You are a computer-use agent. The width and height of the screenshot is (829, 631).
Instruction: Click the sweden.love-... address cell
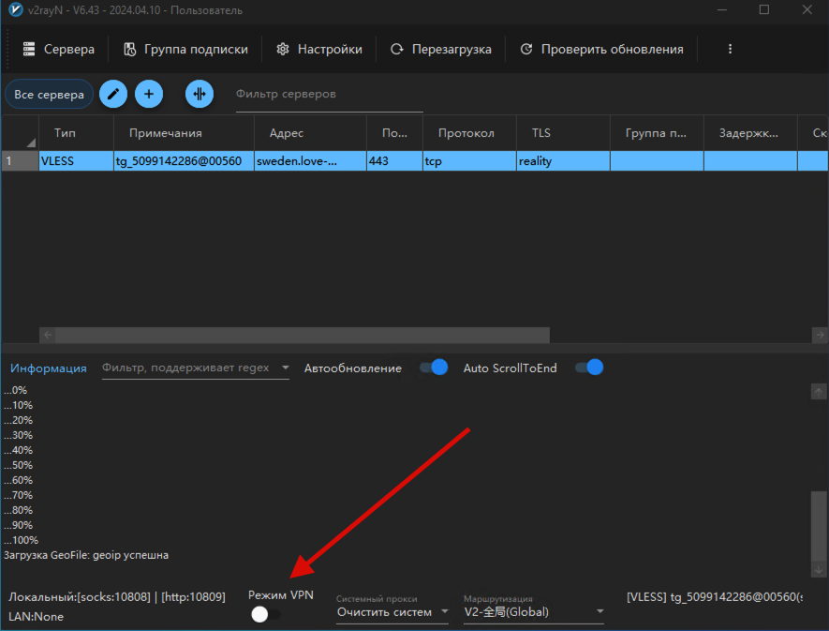pos(310,161)
